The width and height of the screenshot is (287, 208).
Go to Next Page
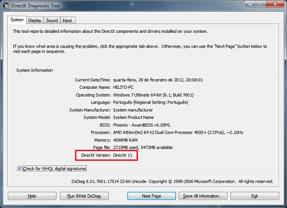[151, 196]
